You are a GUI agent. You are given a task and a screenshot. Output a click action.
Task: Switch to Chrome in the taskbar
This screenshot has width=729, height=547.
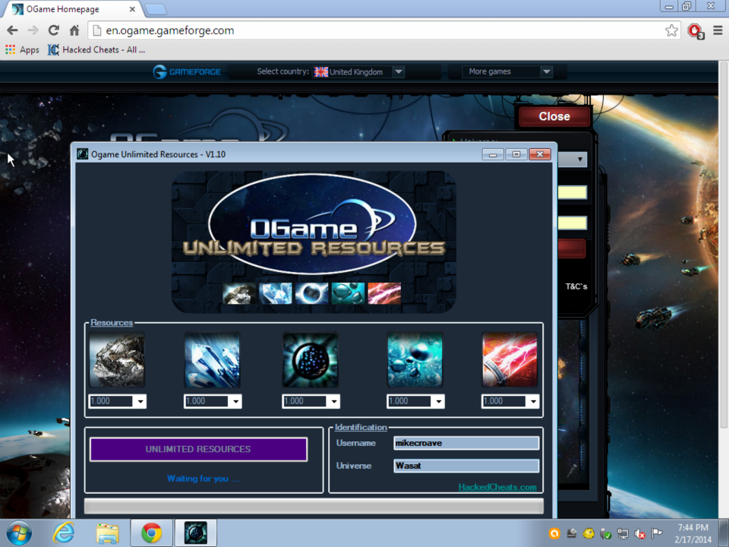pos(152,533)
